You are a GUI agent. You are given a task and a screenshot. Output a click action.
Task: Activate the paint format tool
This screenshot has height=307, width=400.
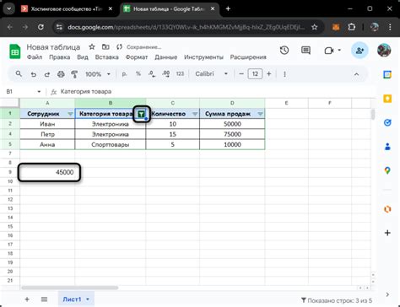click(x=74, y=74)
